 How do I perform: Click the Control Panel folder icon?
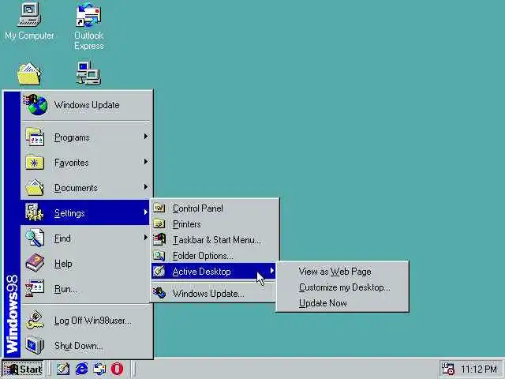click(159, 208)
